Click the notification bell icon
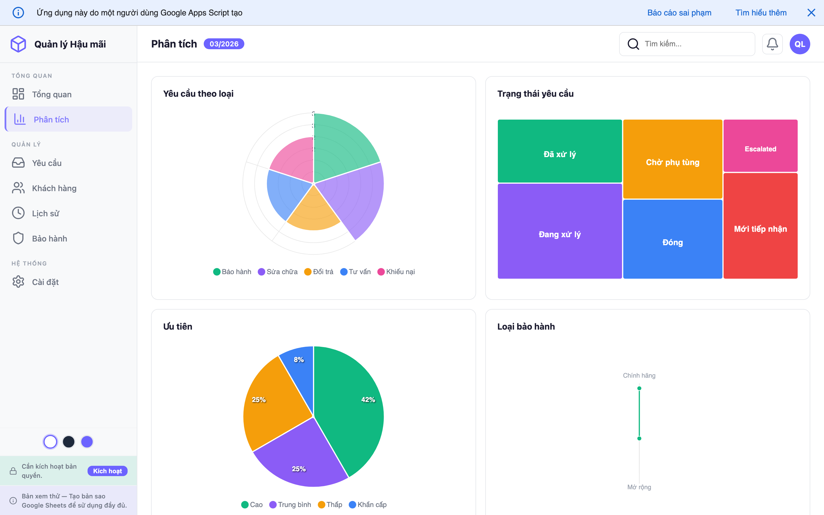 pyautogui.click(x=772, y=44)
